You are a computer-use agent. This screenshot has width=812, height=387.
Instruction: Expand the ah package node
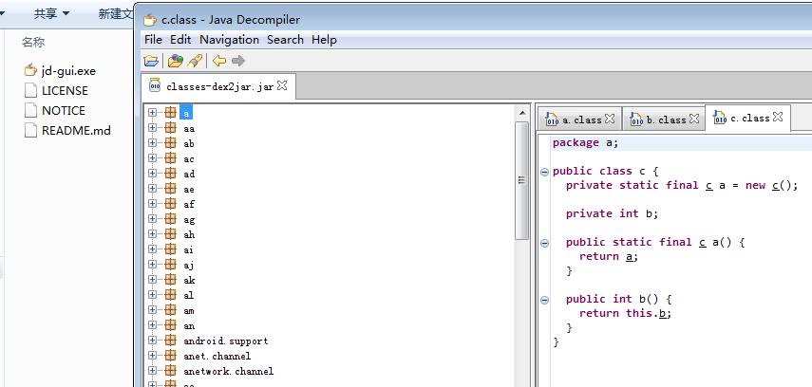click(x=152, y=234)
